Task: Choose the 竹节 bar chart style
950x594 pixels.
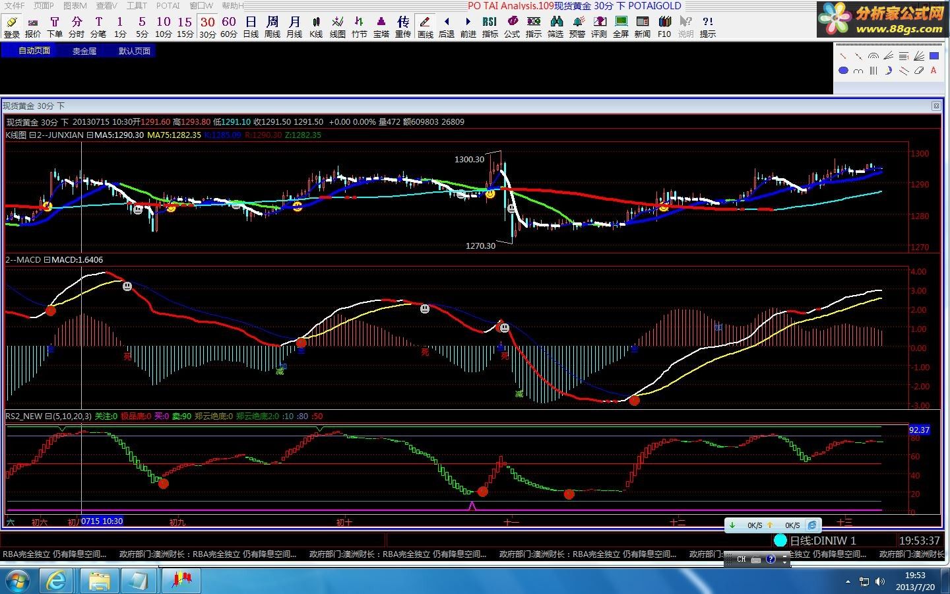Action: pyautogui.click(x=360, y=27)
